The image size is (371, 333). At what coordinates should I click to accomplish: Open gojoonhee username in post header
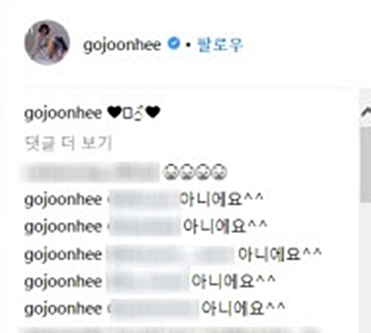[122, 45]
